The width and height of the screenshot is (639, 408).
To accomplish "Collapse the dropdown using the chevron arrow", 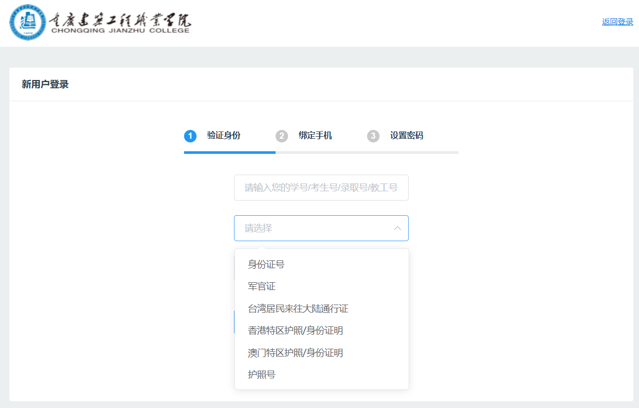I will [x=397, y=228].
